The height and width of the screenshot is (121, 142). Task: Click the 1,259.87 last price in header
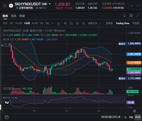pos(62,4)
